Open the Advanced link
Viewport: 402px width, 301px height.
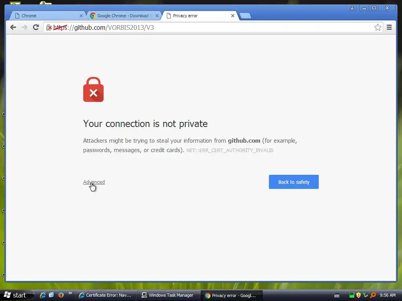(x=94, y=182)
